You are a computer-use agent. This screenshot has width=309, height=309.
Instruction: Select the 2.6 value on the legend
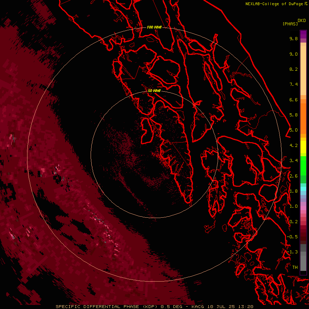pos(294,176)
